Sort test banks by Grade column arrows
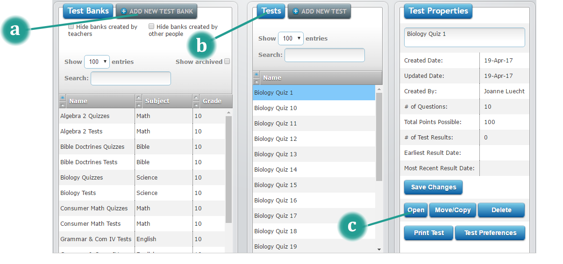The width and height of the screenshot is (563, 264). (196, 101)
